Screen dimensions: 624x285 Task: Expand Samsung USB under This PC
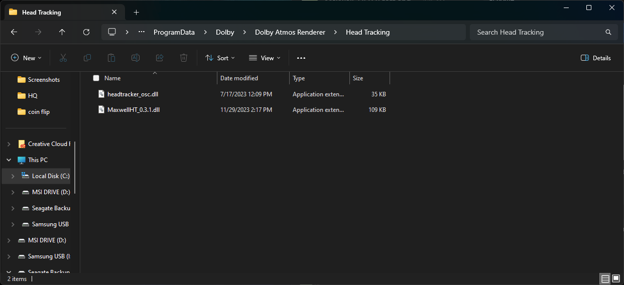point(13,224)
